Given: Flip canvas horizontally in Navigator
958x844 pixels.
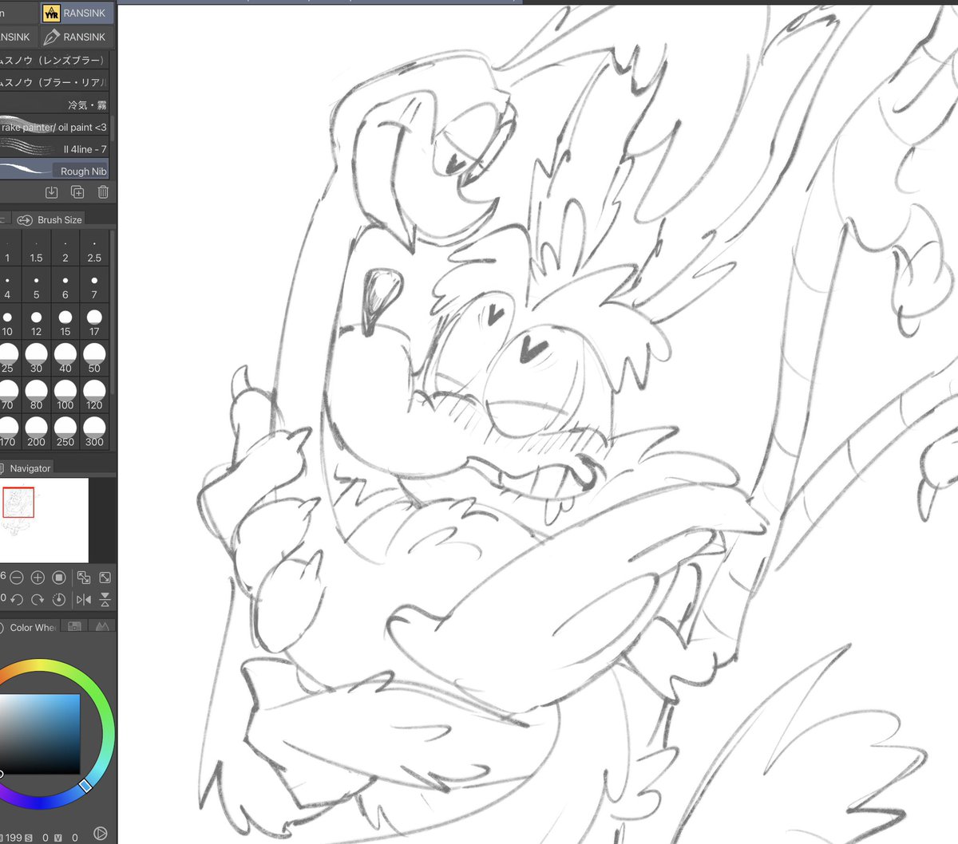Looking at the screenshot, I should (x=84, y=599).
